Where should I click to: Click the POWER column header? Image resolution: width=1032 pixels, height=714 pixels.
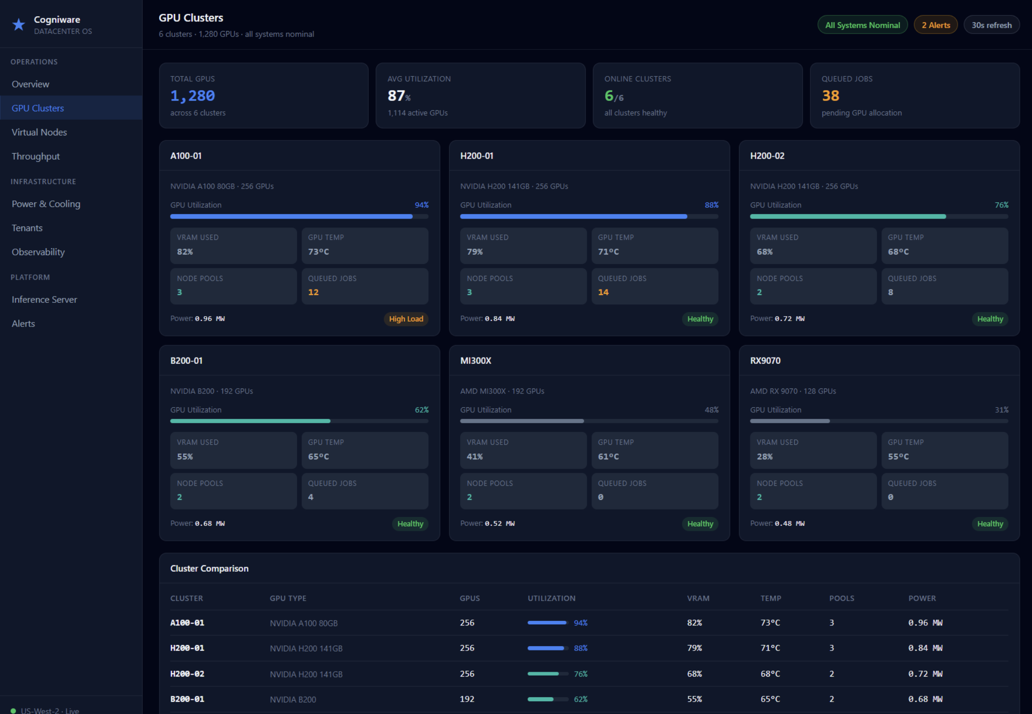coord(922,598)
